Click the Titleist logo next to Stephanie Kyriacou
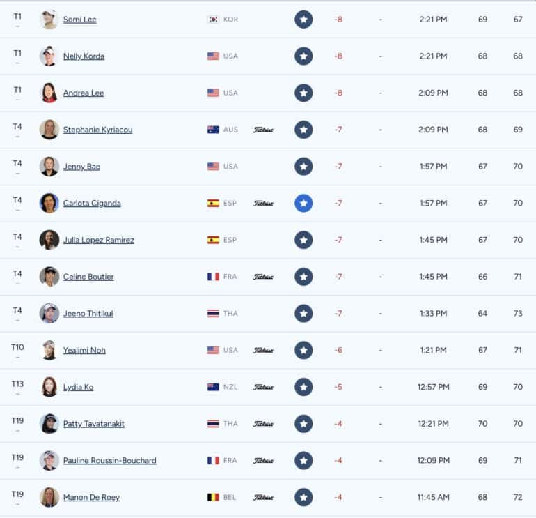Image resolution: width=536 pixels, height=518 pixels. click(x=263, y=130)
